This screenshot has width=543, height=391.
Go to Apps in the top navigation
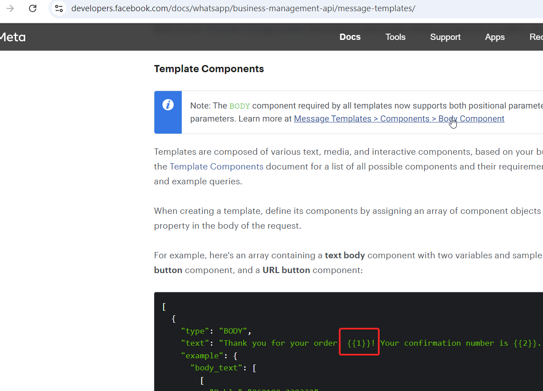pos(495,37)
